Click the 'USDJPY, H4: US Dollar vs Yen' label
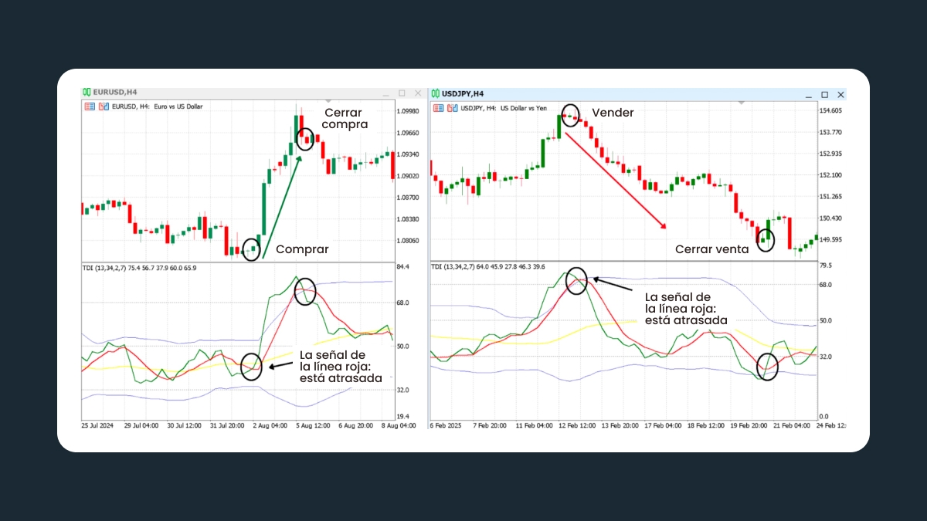Image resolution: width=927 pixels, height=521 pixels. tap(504, 107)
